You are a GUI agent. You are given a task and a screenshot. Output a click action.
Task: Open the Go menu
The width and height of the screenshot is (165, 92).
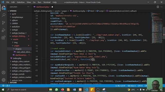click(x=34, y=2)
